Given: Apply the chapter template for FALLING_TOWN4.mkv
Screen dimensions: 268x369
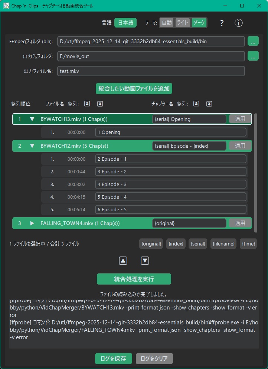Looking at the screenshot, I should 240,223.
